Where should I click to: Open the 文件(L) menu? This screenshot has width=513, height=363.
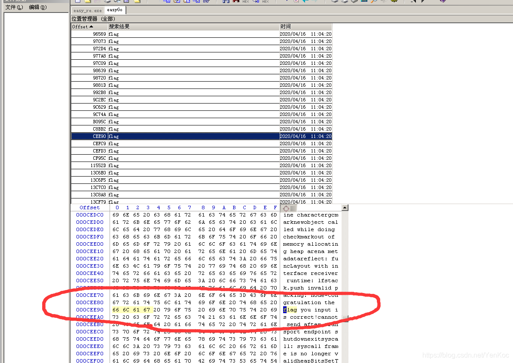pos(14,7)
